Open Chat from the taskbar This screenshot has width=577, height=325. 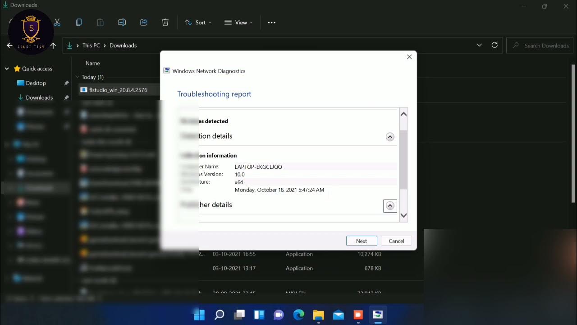click(279, 315)
